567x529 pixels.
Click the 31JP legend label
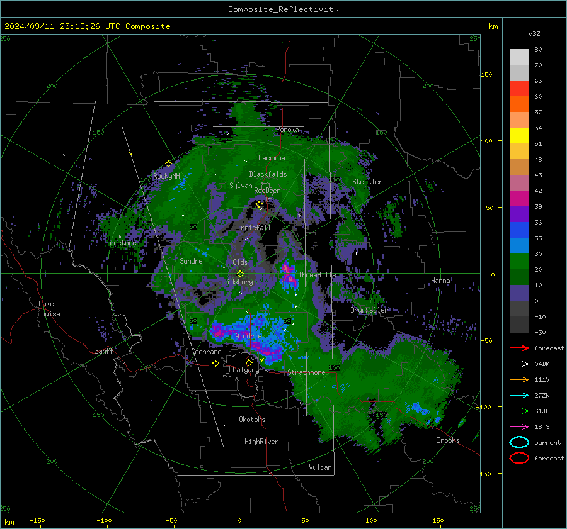[542, 411]
